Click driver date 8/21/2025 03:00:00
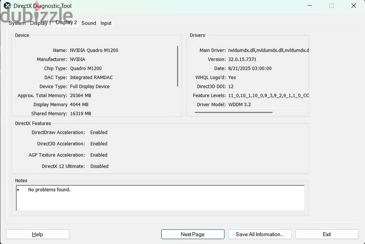365x244 pixels. pos(250,68)
